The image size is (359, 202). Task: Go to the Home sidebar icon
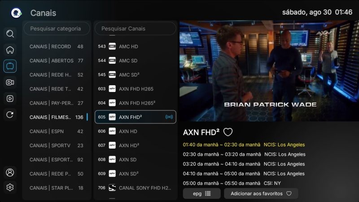pos(10,50)
